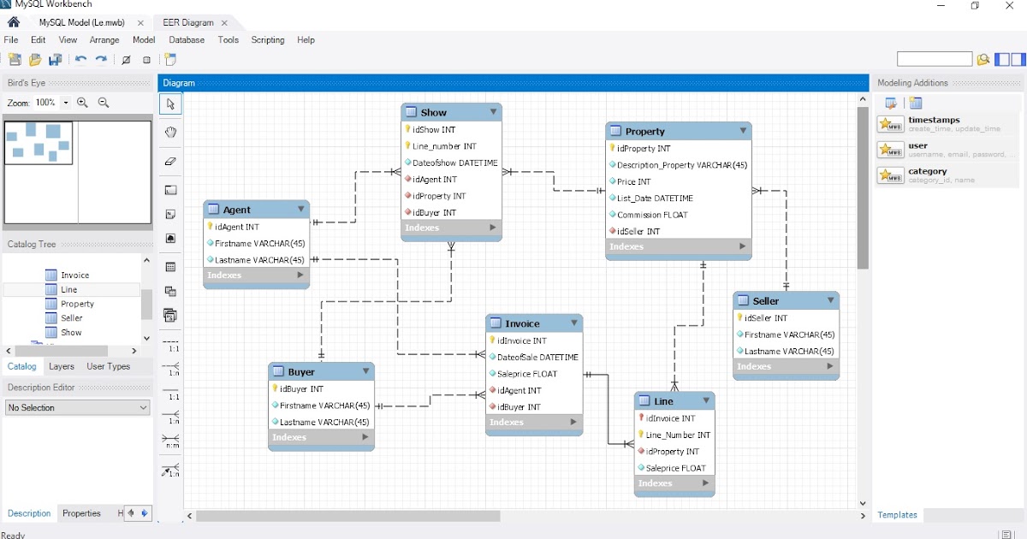The width and height of the screenshot is (1027, 539).
Task: Zoom in on the Bird's Eye view
Action: point(82,103)
